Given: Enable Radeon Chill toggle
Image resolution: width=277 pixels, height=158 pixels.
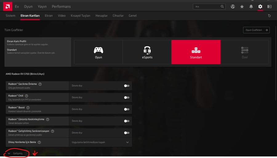Looking at the screenshot, I should 127,98.
